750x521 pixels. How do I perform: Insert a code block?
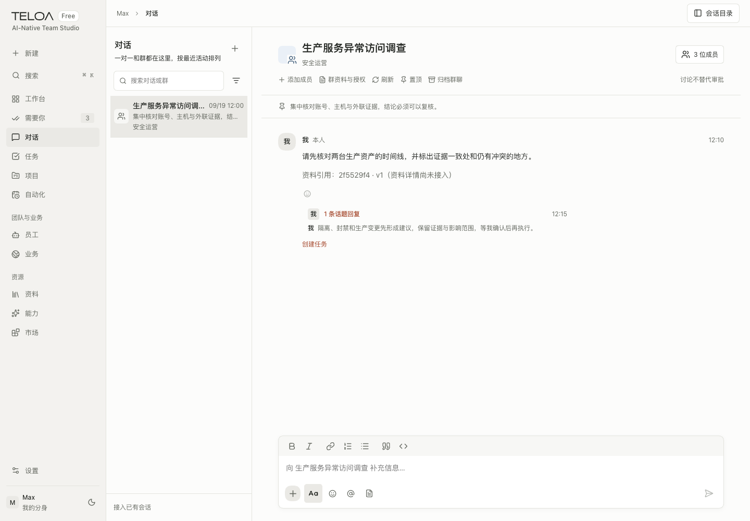point(403,446)
